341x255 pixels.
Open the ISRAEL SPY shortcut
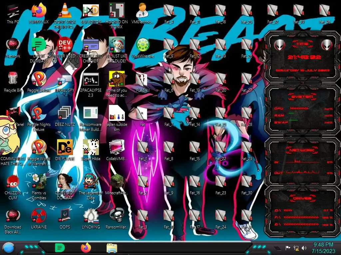coord(65,80)
